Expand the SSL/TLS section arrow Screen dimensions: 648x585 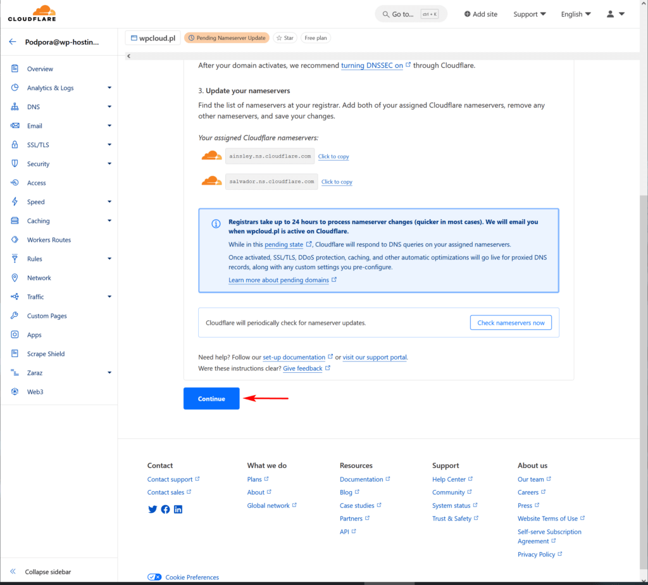click(x=109, y=145)
